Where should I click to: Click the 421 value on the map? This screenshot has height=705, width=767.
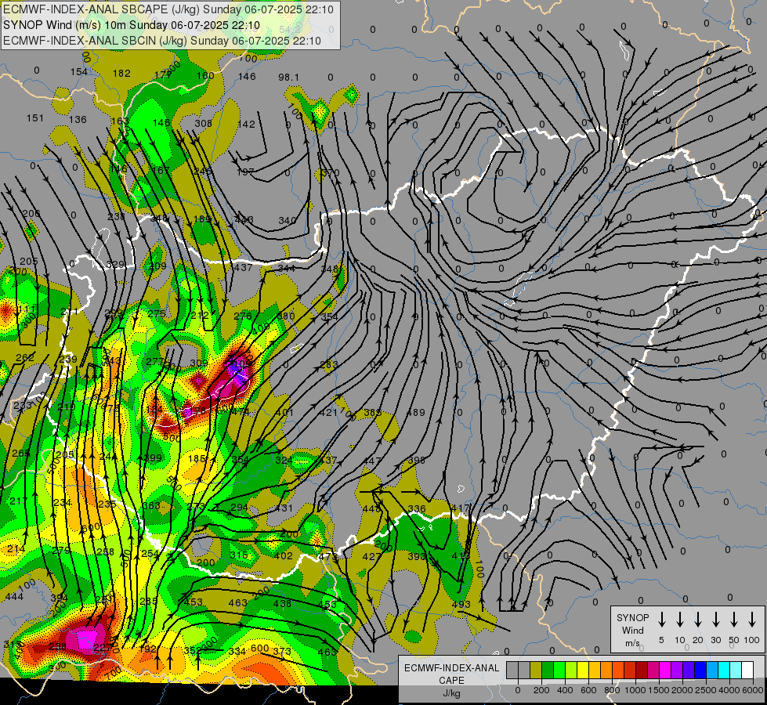tap(328, 413)
